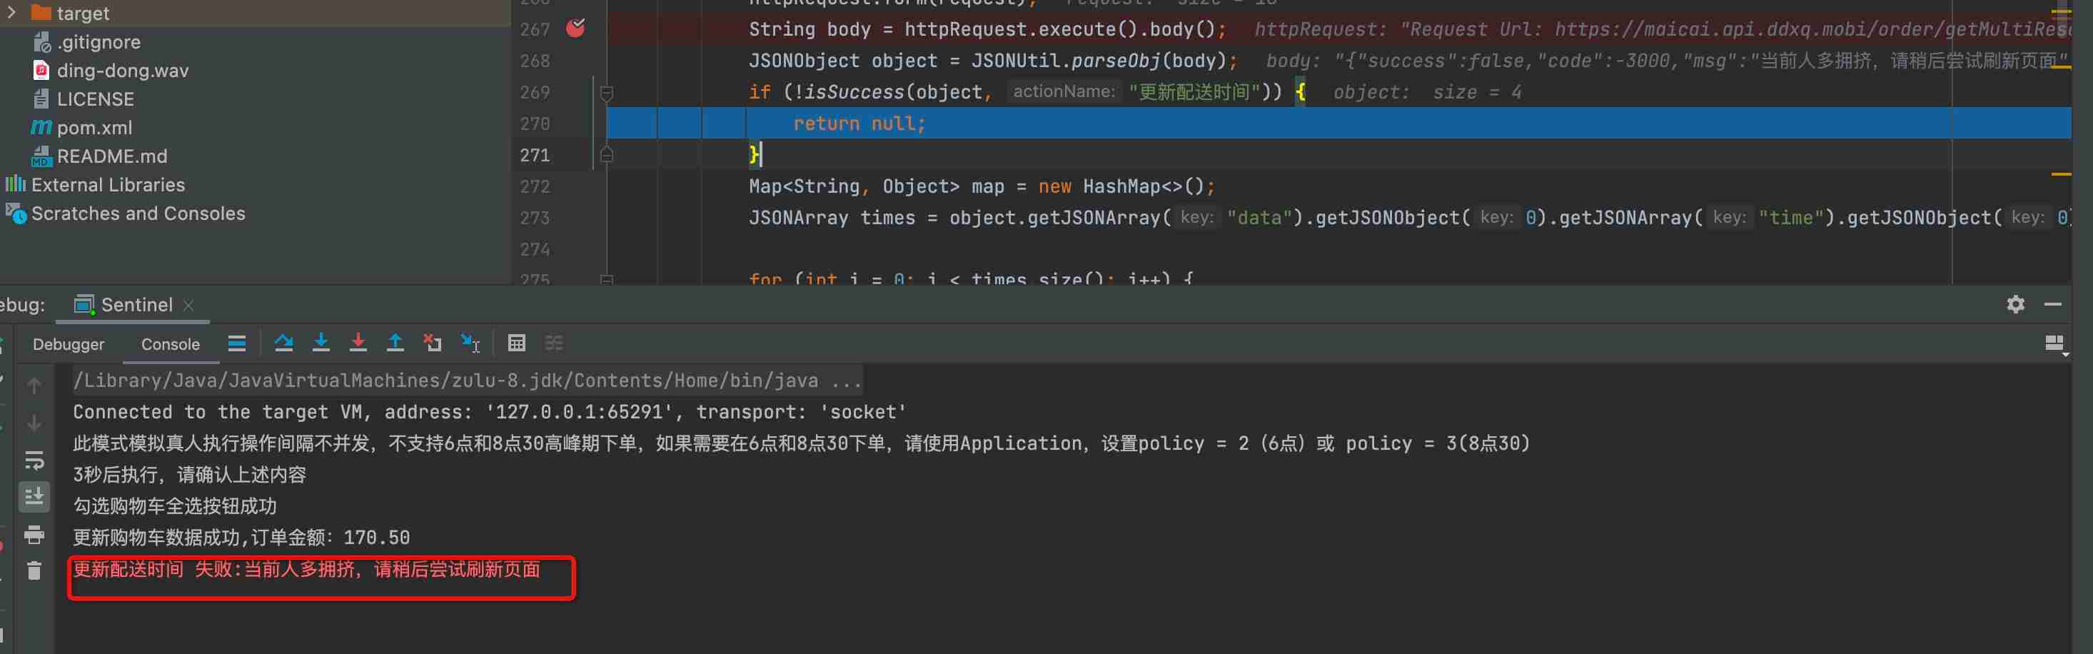Open pom.xml in project tree

click(x=81, y=128)
